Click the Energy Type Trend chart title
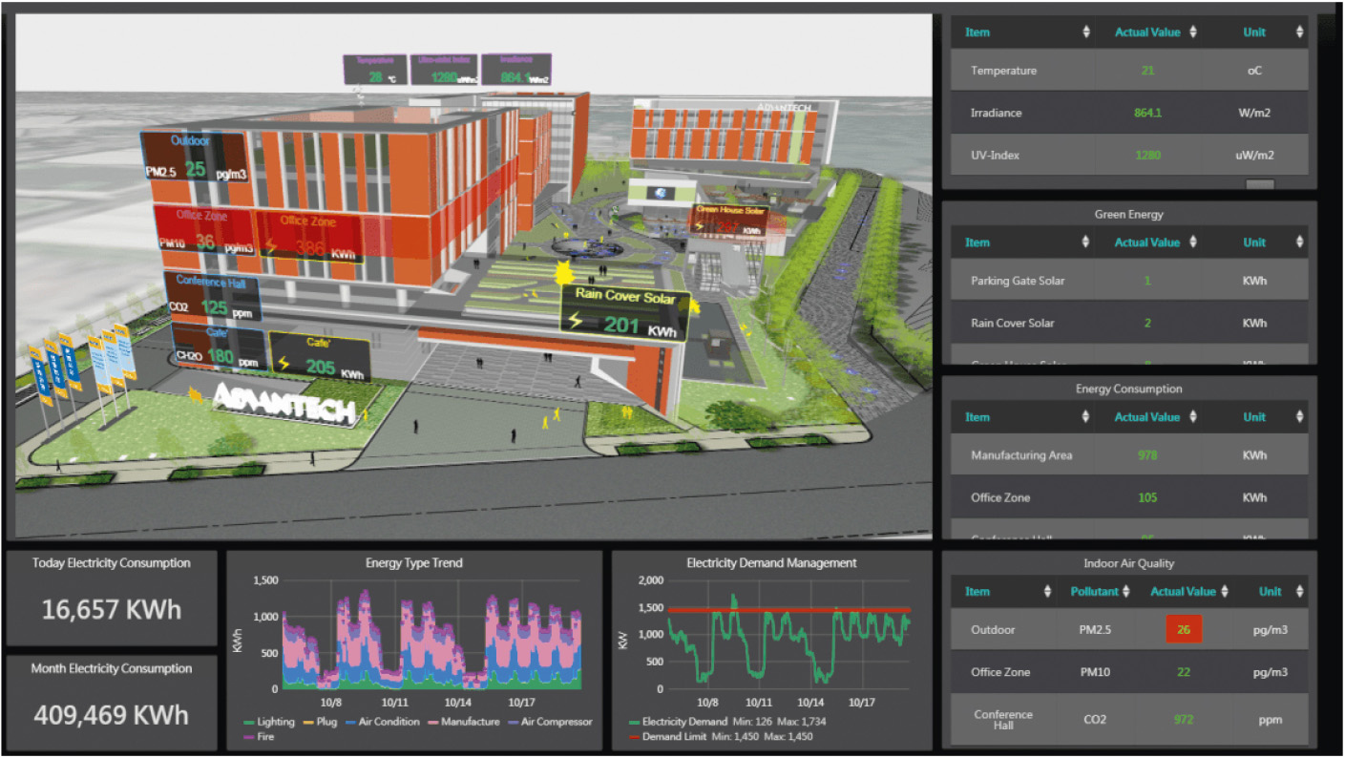 pos(414,563)
